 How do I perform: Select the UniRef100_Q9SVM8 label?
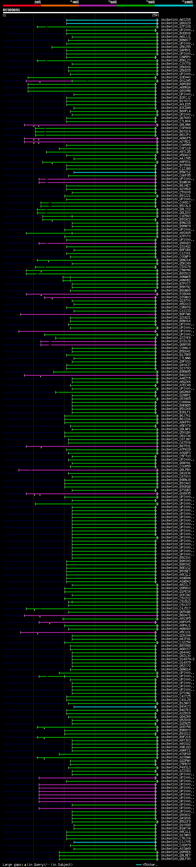pyautogui.click(x=176, y=91)
